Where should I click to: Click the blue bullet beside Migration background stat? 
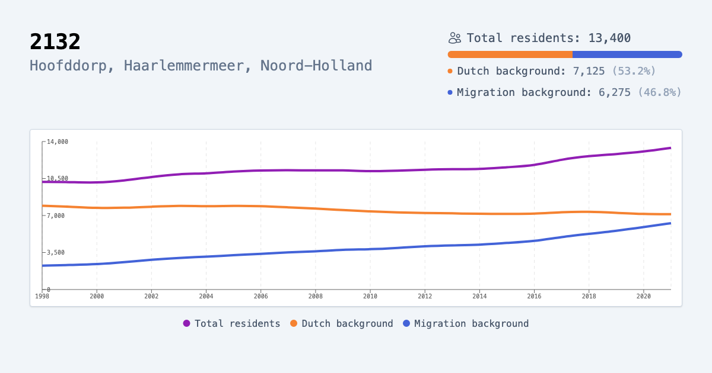pos(450,92)
